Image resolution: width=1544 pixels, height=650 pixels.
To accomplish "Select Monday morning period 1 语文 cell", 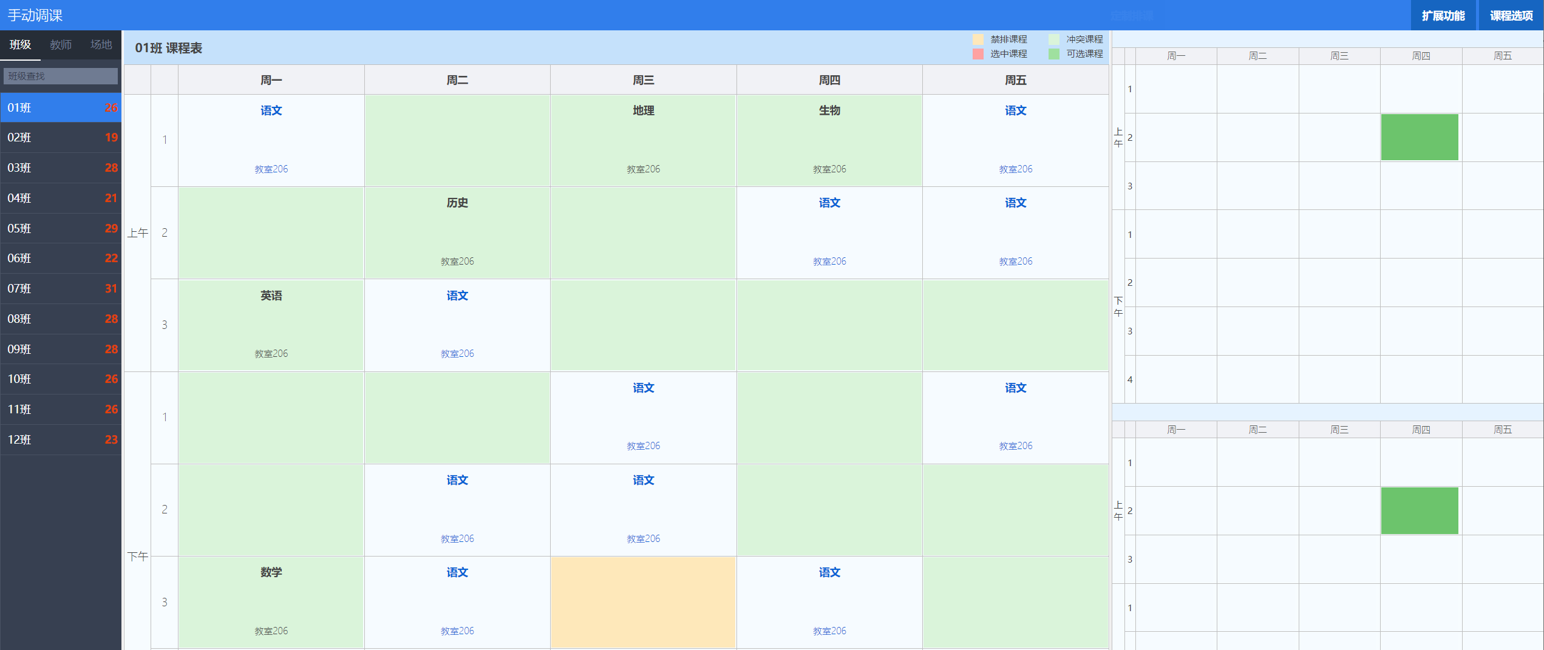I will pos(271,140).
